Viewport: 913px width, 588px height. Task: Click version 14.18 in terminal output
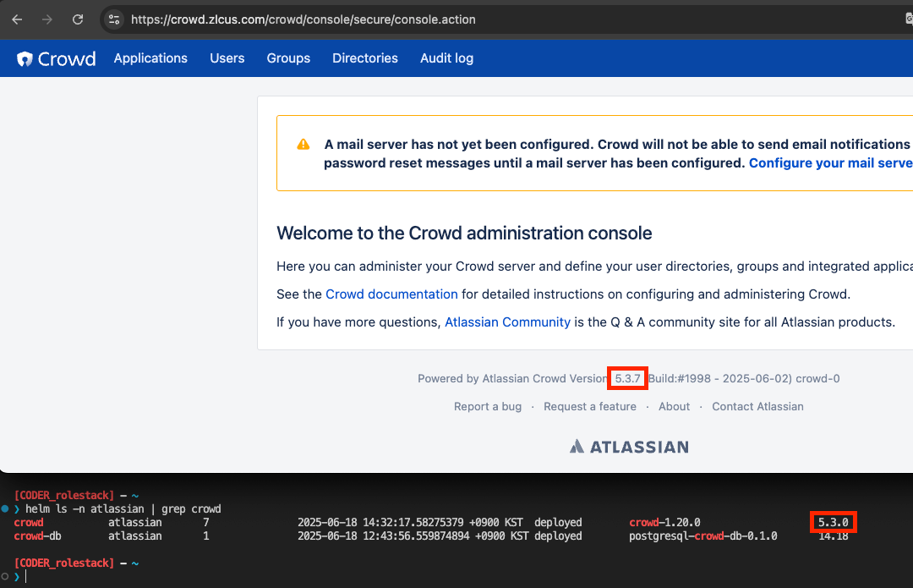[834, 536]
